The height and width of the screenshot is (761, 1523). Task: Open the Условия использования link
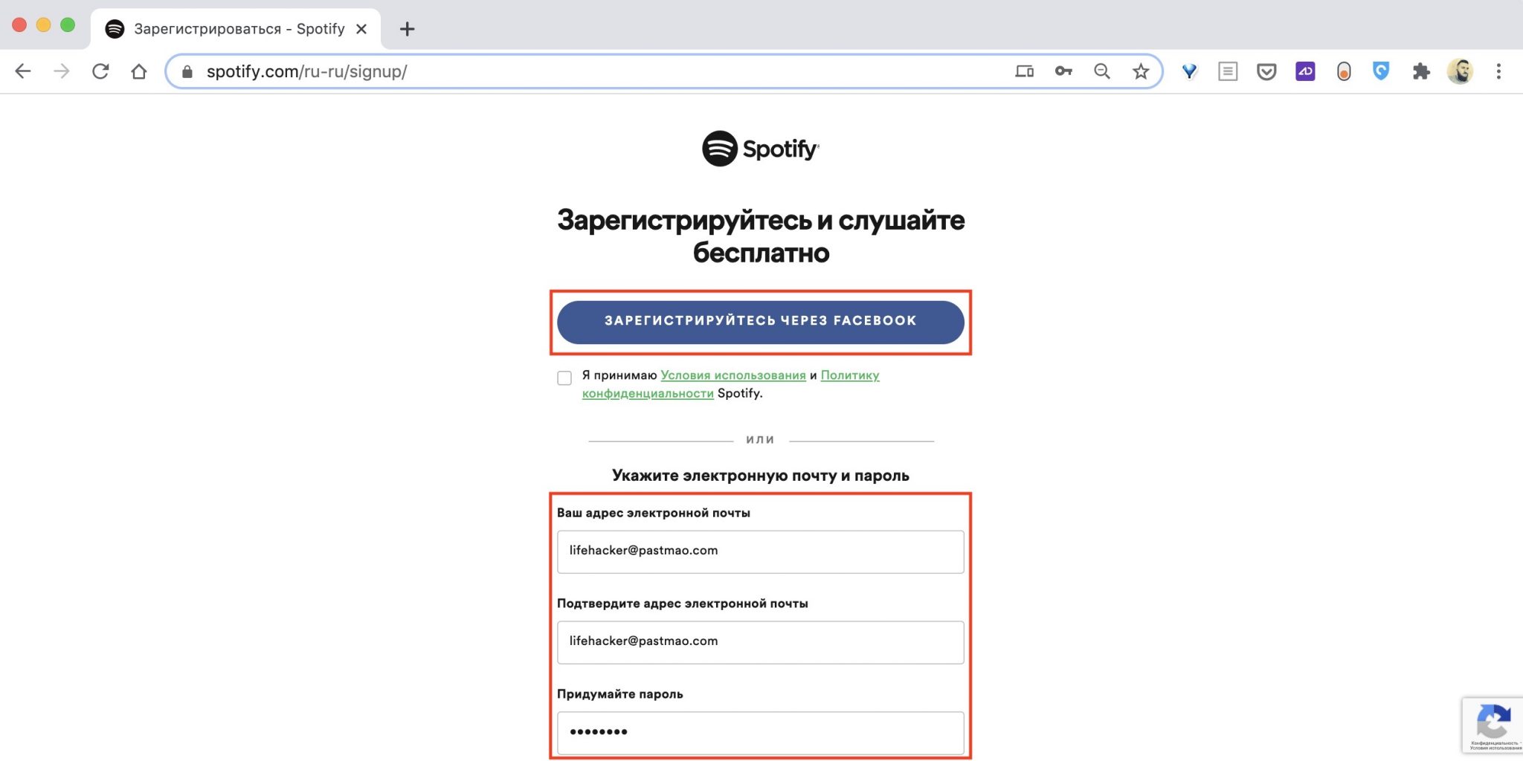coord(732,375)
